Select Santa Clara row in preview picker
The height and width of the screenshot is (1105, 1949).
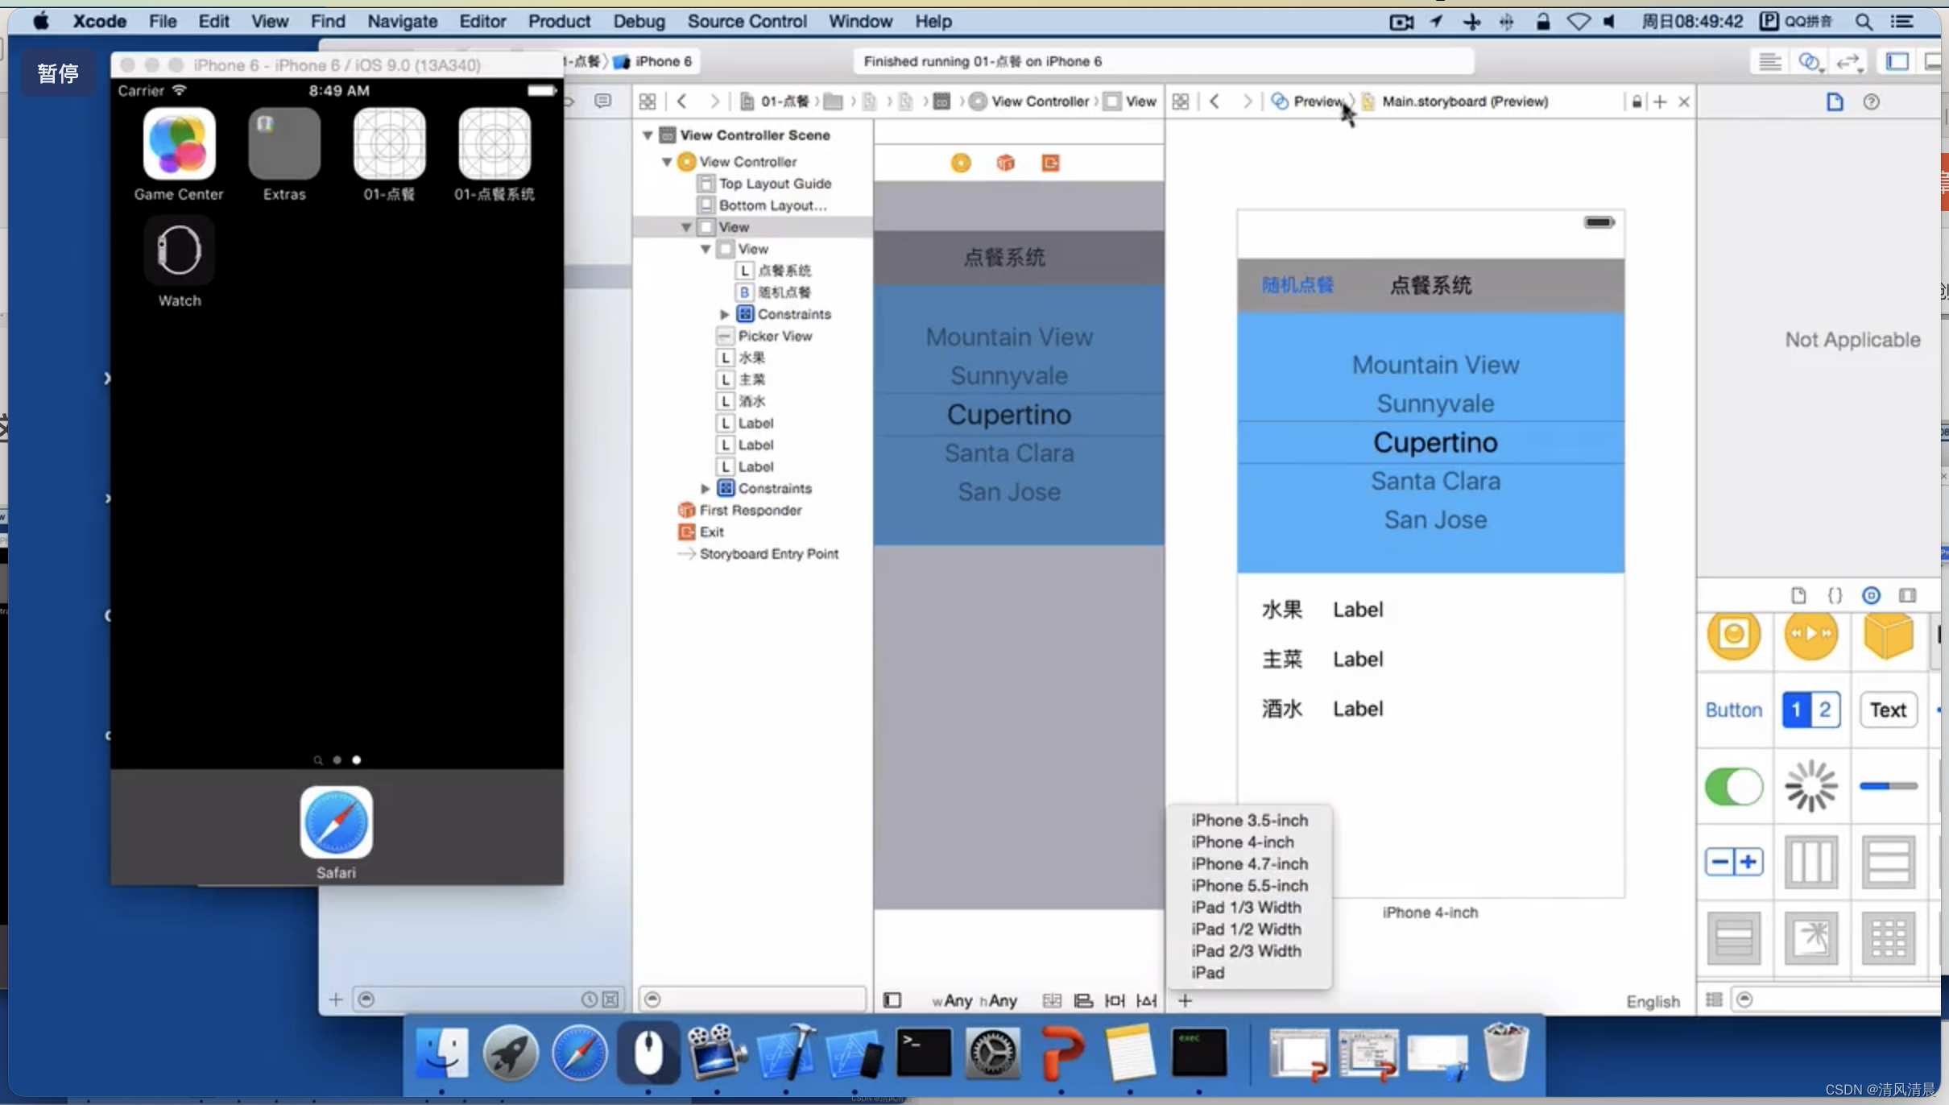[1435, 481]
